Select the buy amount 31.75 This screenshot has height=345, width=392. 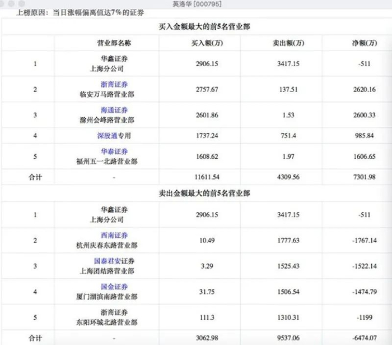pyautogui.click(x=207, y=292)
